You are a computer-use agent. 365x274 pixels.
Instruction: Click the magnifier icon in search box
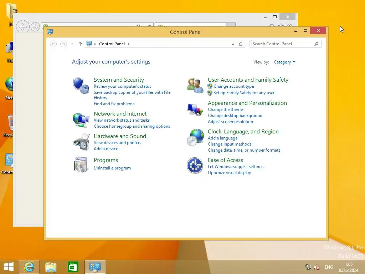click(x=316, y=44)
